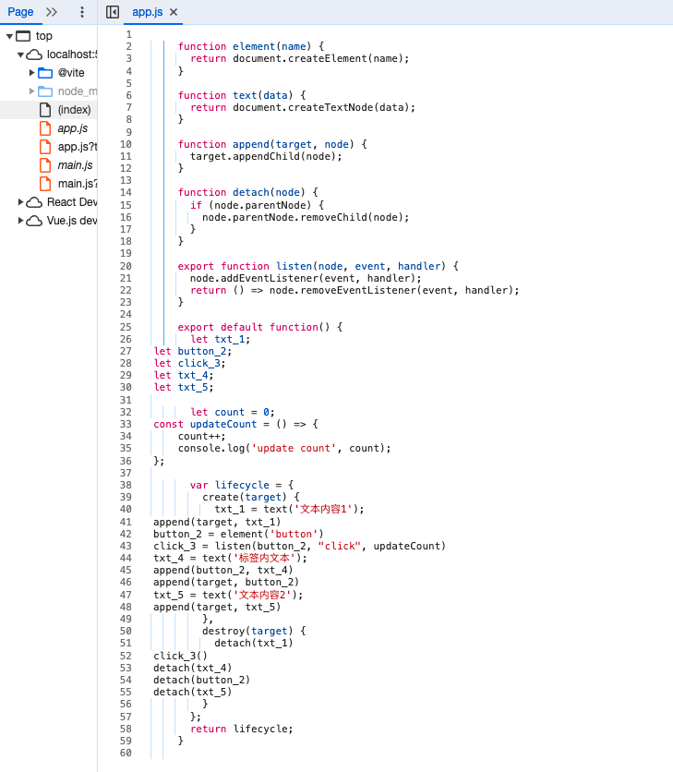Set breakpoint on line 43 gutter
673x772 pixels.
pos(126,546)
